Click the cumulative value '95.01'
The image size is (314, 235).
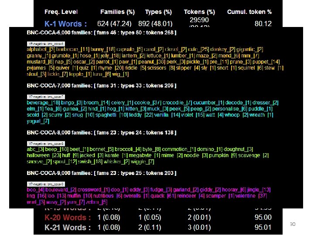pos(263,227)
